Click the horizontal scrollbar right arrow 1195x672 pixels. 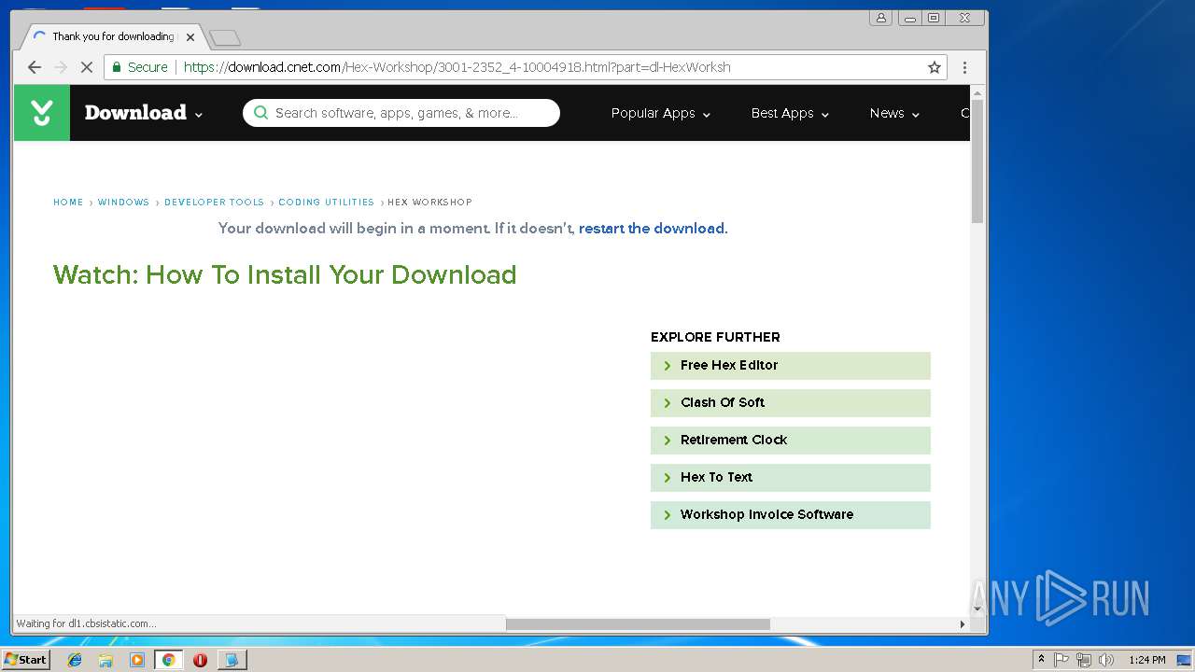click(963, 623)
